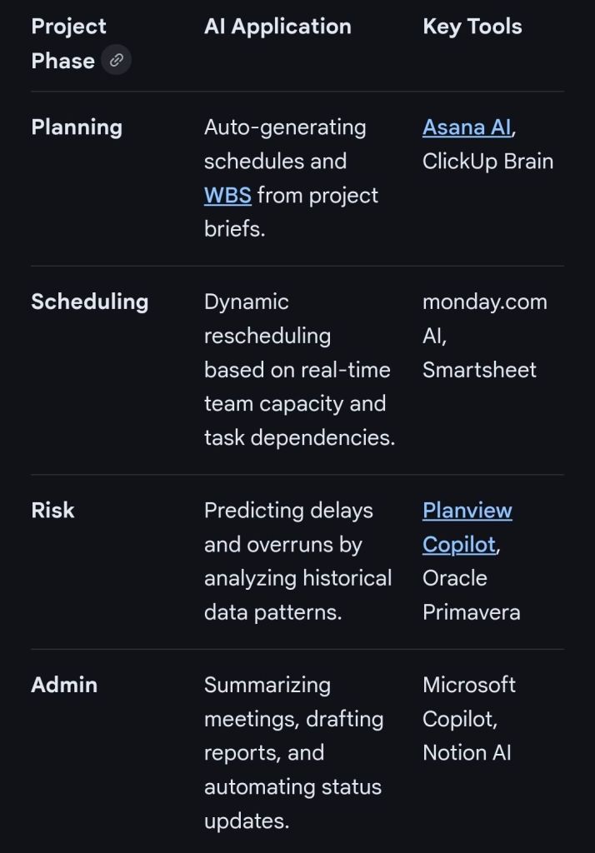Click the Dynamic rescheduling description cell
Screen dimensions: 595x853
(x=298, y=370)
